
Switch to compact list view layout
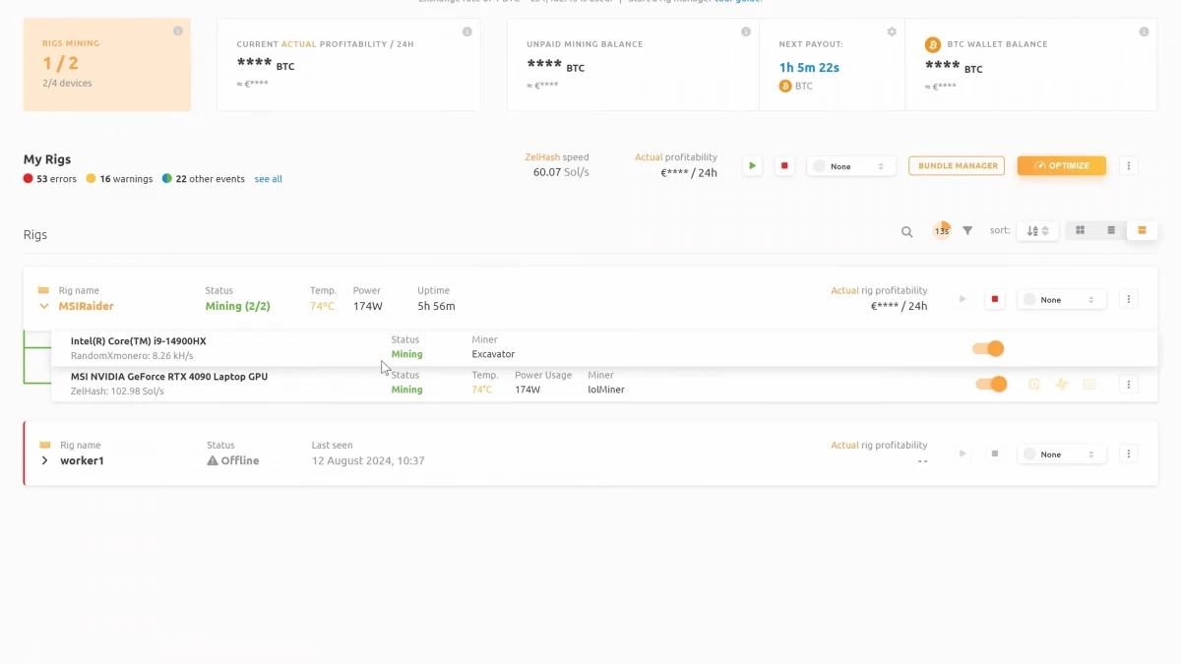(x=1111, y=230)
